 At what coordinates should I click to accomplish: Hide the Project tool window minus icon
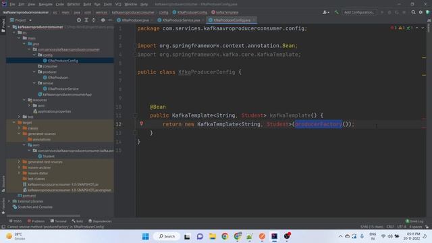110,20
